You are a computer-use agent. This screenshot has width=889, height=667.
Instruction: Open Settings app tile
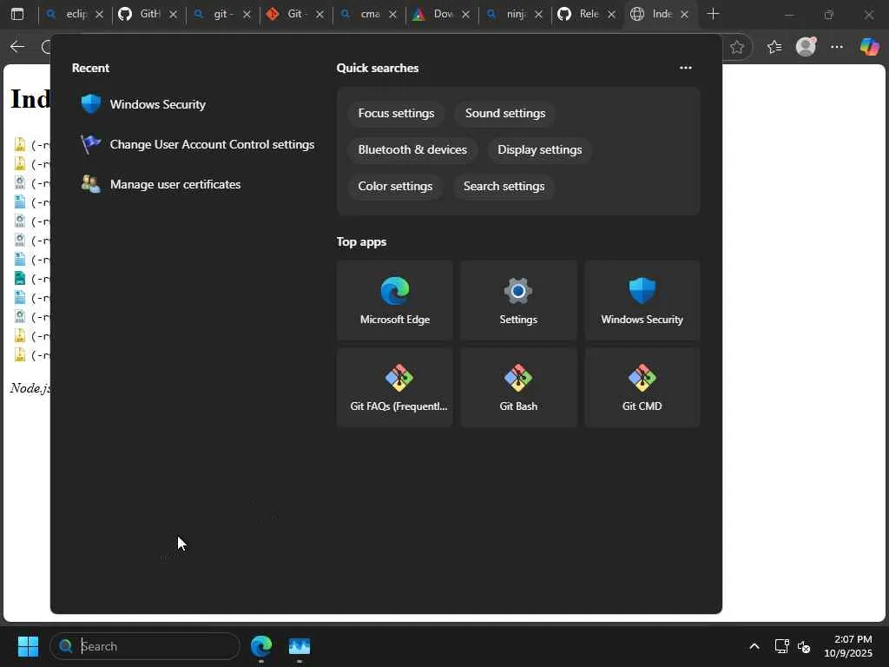518,301
